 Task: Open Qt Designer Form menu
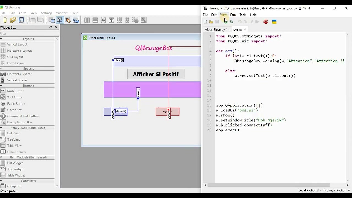tap(23, 13)
